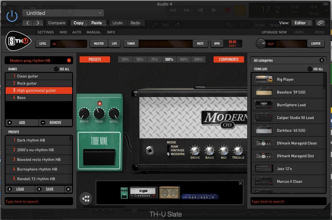Open the MIDI menu

(x=63, y=32)
